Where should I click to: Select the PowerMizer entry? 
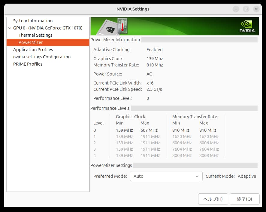(48, 42)
